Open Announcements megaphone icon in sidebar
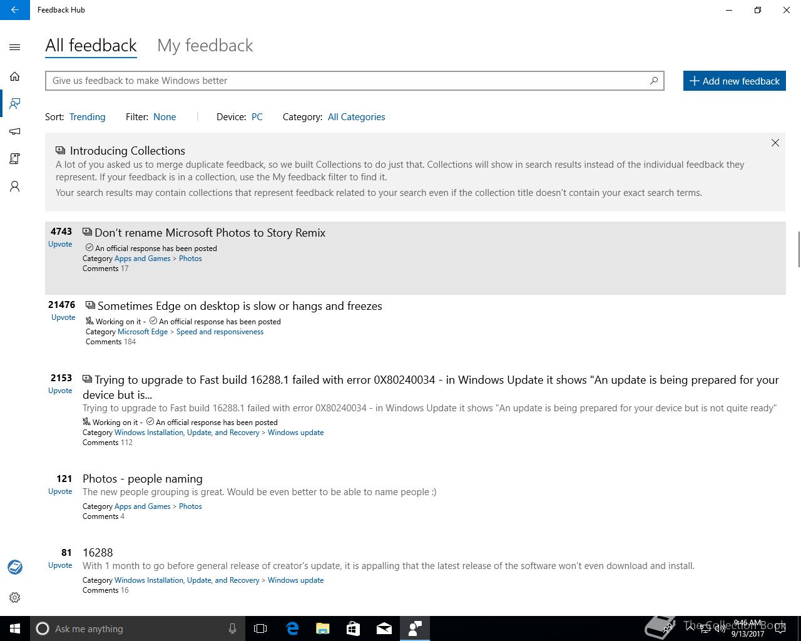The image size is (801, 641). (x=15, y=131)
